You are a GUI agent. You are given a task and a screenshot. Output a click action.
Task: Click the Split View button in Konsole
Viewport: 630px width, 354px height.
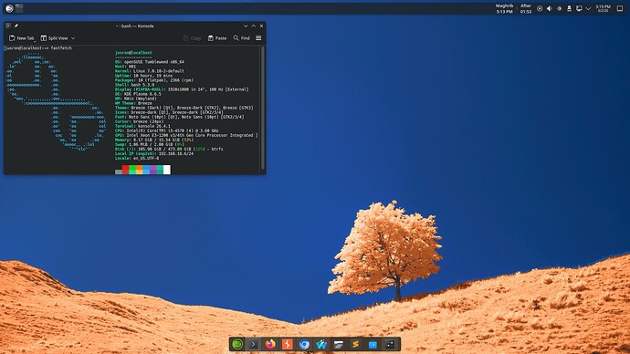[55, 38]
